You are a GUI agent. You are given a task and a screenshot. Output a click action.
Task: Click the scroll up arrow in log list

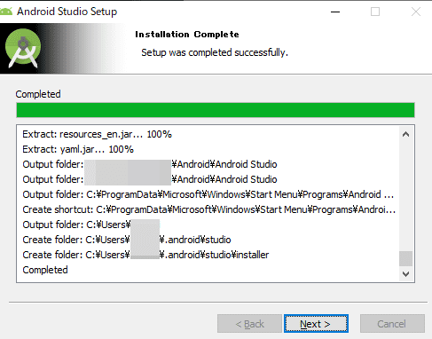click(x=405, y=134)
